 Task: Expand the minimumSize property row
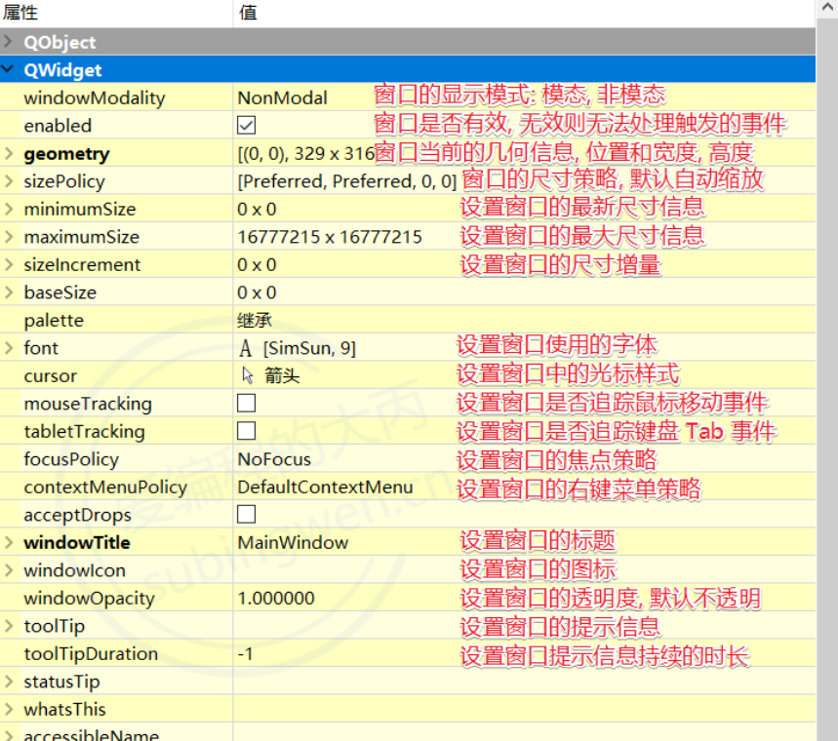pyautogui.click(x=9, y=210)
